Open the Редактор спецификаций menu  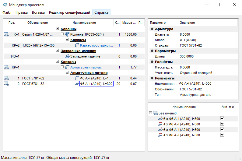(x=69, y=12)
